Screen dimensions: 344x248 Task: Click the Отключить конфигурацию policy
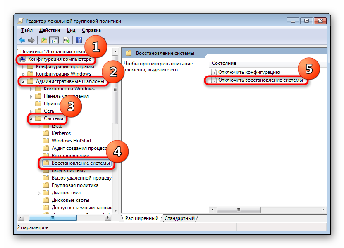[x=249, y=72]
